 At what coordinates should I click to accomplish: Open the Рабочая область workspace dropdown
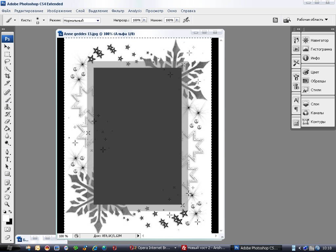[x=312, y=19]
